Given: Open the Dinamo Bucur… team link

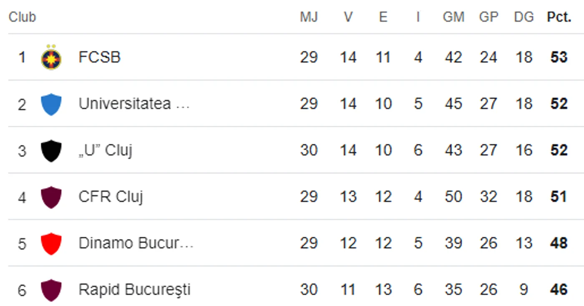Looking at the screenshot, I should pos(136,243).
